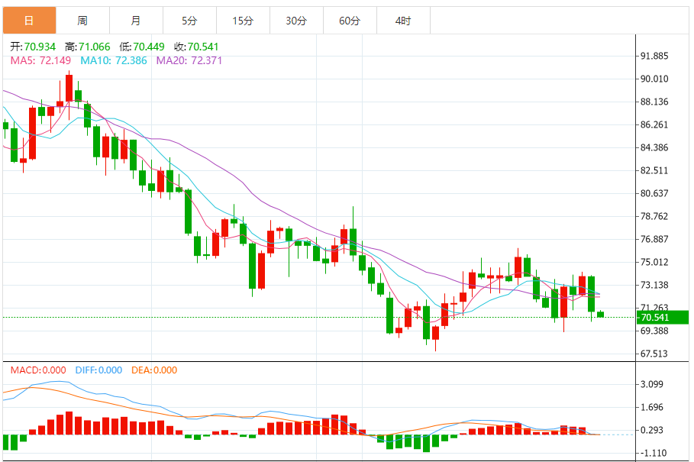Screen dimensions: 694x462
Task: Click the MA20: 72.371 label
Action: pos(189,60)
